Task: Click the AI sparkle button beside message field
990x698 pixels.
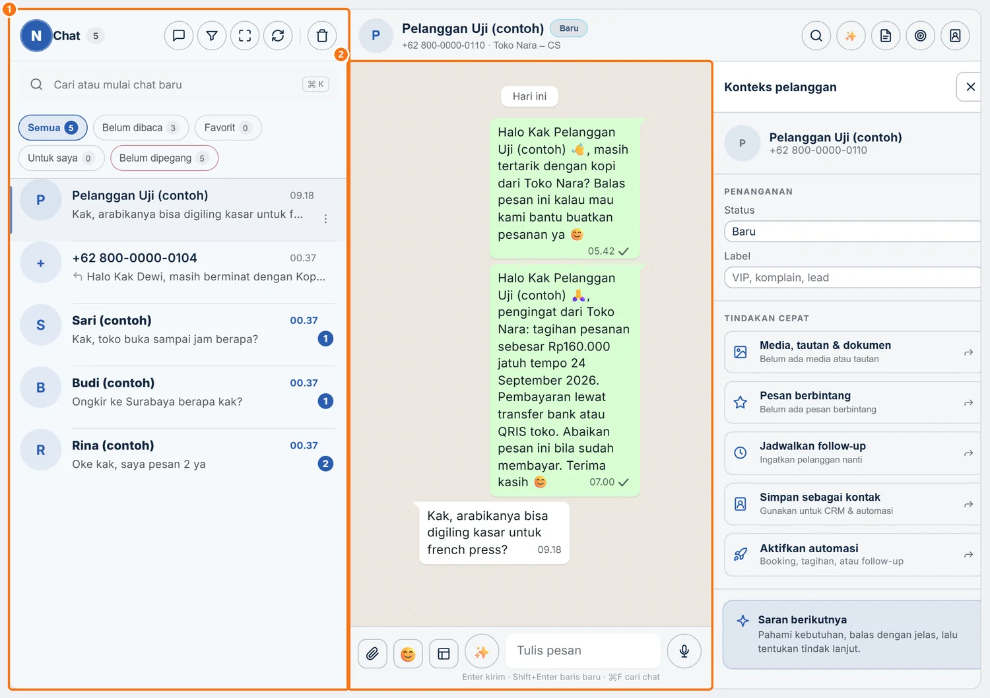Action: coord(482,652)
